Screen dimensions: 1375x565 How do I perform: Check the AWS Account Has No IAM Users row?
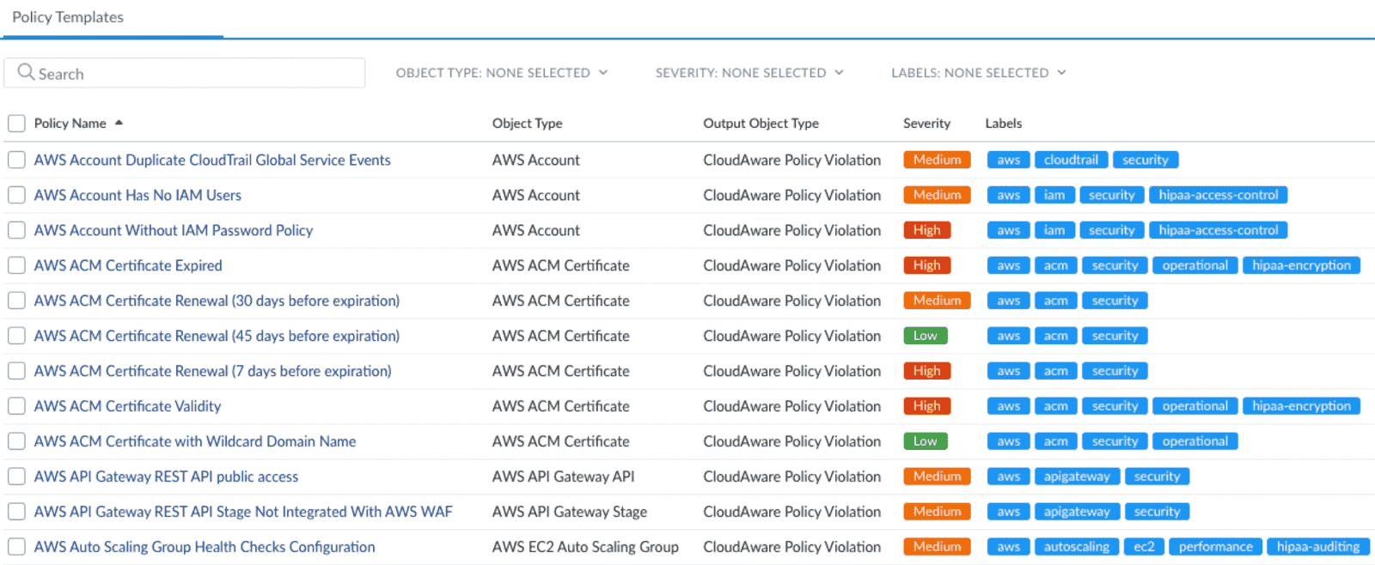[16, 195]
